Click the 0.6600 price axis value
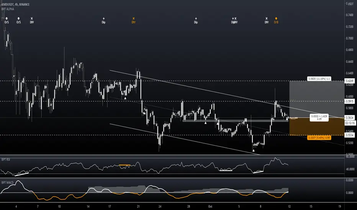The height and width of the screenshot is (210, 357). (x=350, y=61)
